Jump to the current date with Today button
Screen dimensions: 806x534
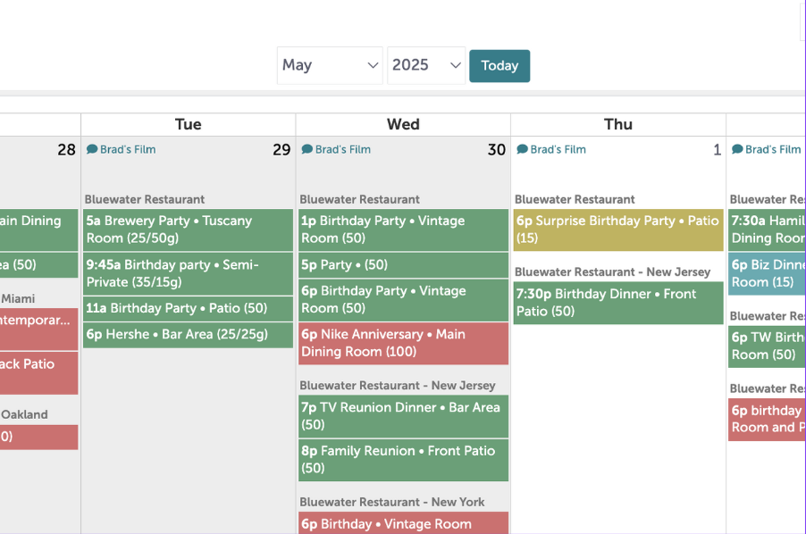pos(500,65)
